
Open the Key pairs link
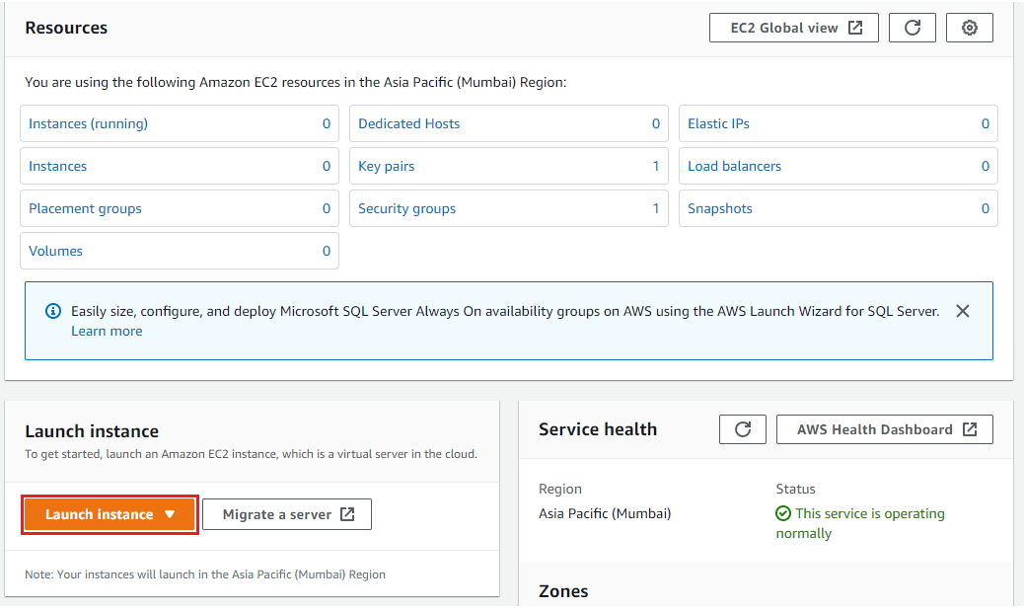pos(386,166)
